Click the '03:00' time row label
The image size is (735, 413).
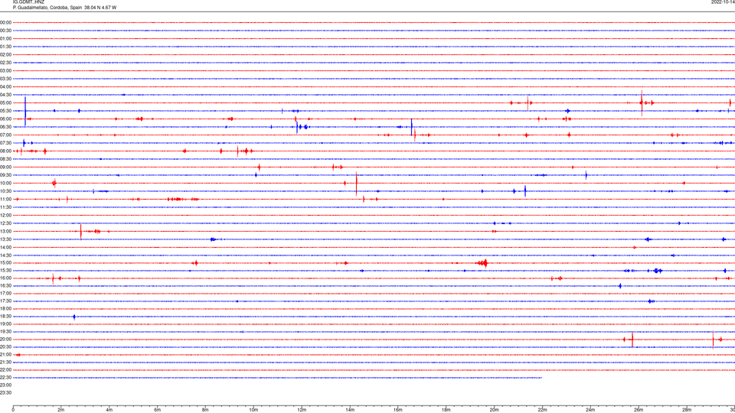pos(5,70)
